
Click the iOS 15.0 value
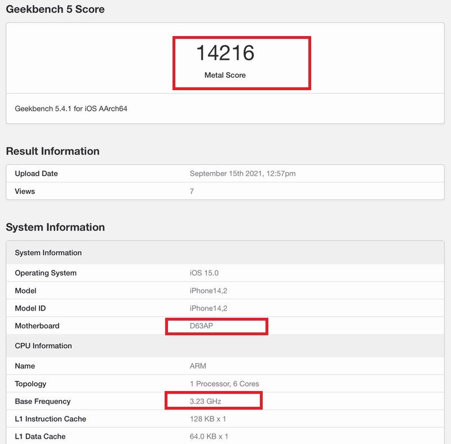pyautogui.click(x=204, y=273)
